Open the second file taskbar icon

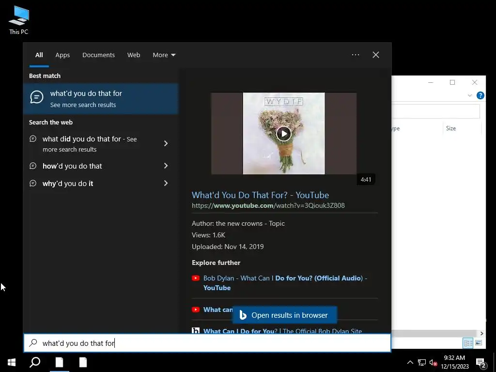83,362
